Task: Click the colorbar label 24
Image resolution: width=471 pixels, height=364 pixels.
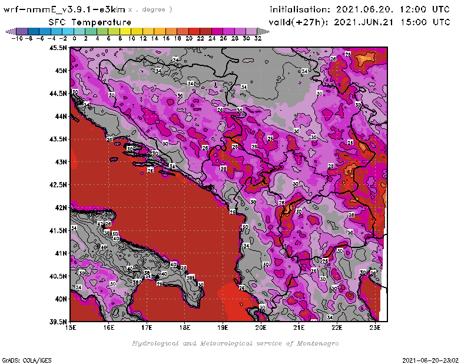Action: [x=212, y=38]
